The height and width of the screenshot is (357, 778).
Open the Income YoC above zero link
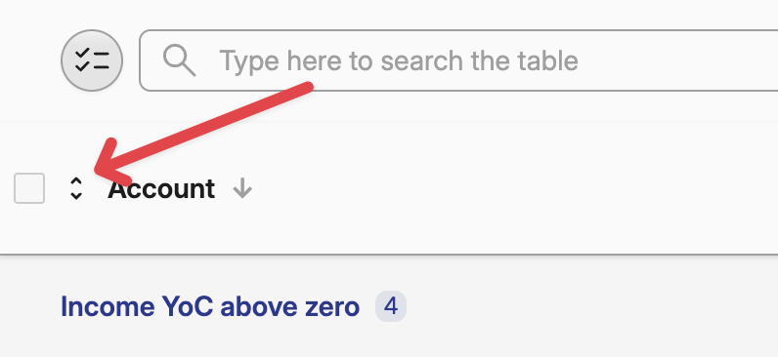pyautogui.click(x=210, y=306)
